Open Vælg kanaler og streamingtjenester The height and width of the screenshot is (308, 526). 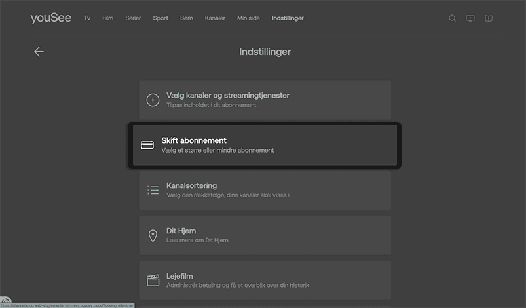point(265,100)
